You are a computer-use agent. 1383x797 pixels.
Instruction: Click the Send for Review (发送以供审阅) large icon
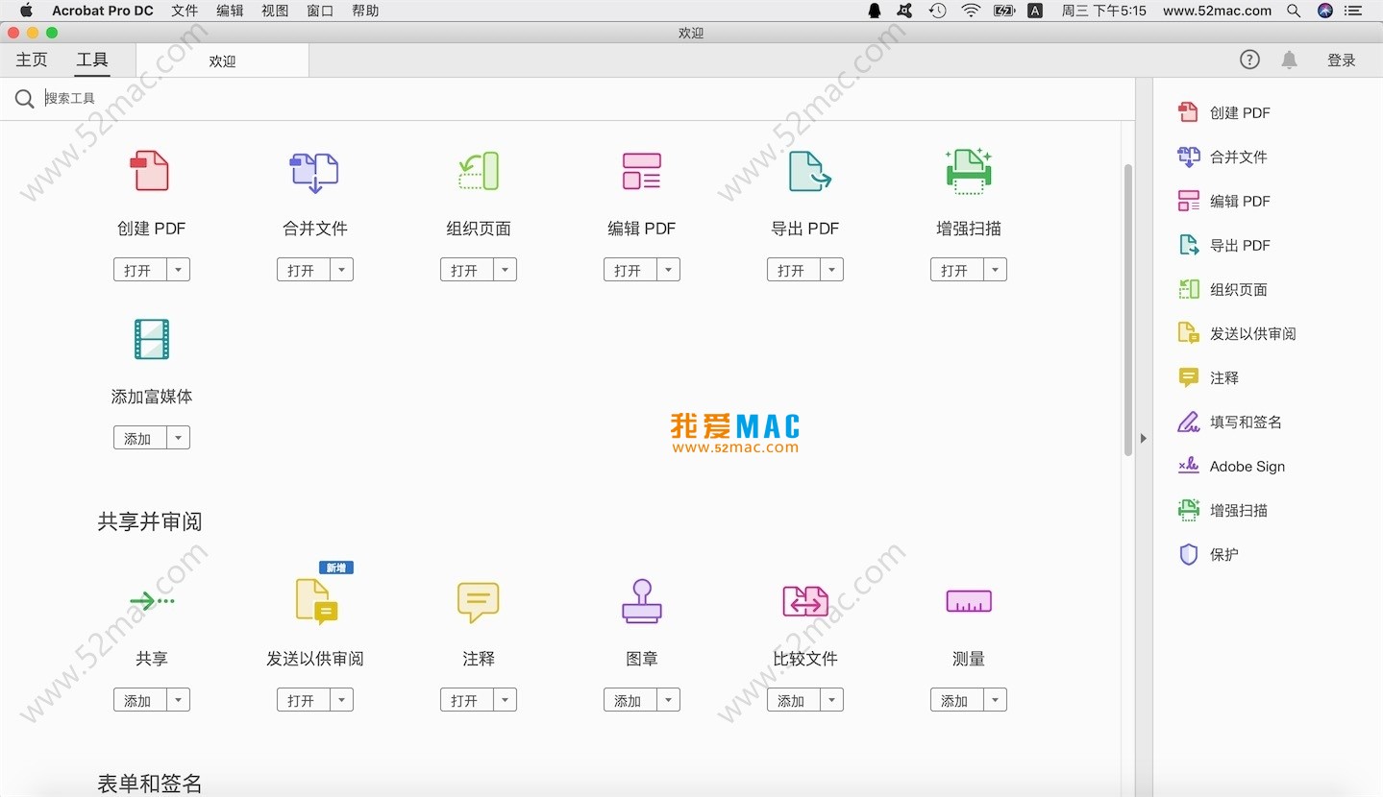[316, 601]
